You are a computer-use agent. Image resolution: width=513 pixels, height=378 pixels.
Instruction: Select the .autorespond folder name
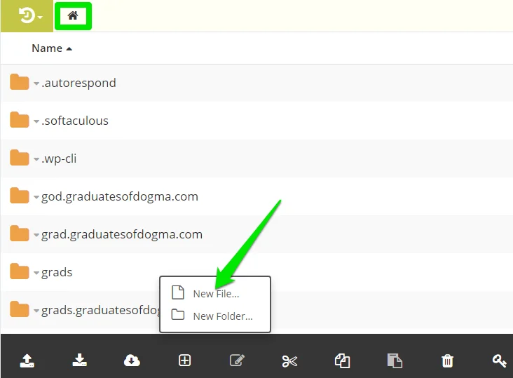78,83
